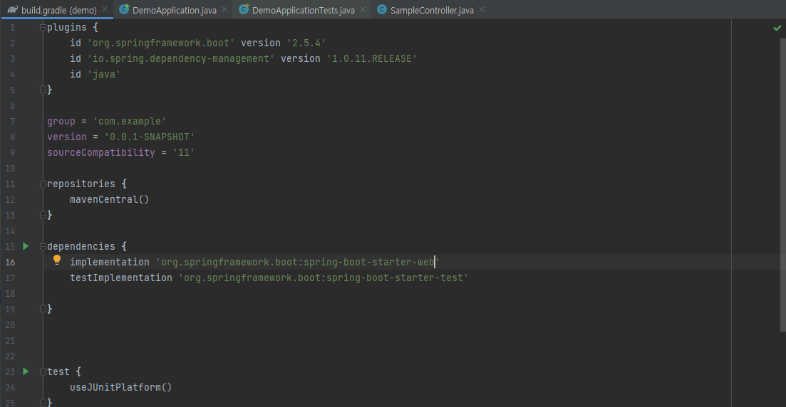
Task: Click the '2.5.4' version string
Action: click(306, 43)
